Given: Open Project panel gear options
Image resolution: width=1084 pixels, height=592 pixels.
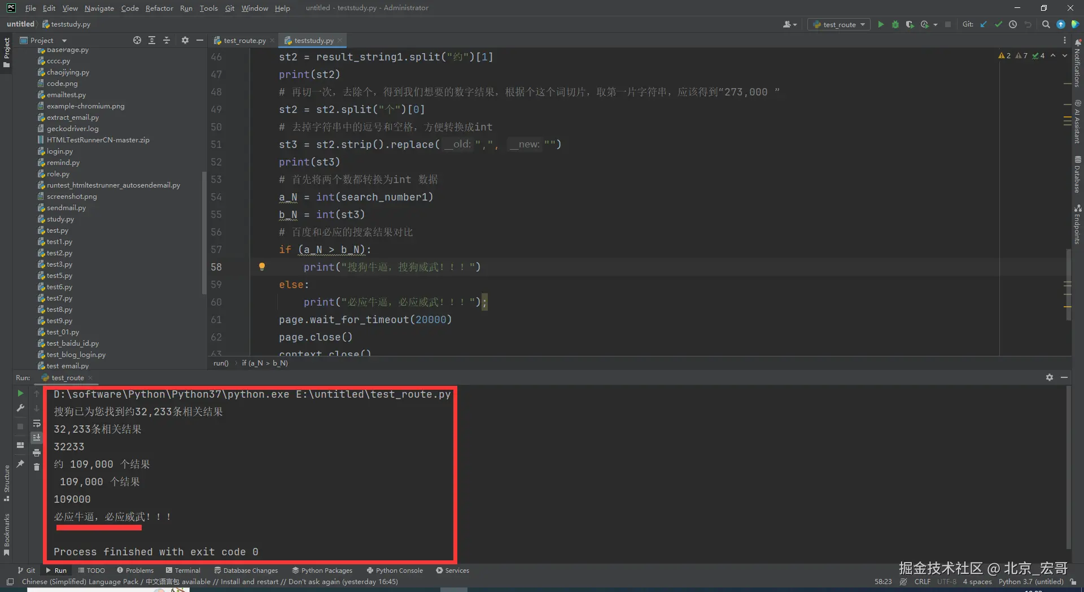Looking at the screenshot, I should pyautogui.click(x=185, y=40).
